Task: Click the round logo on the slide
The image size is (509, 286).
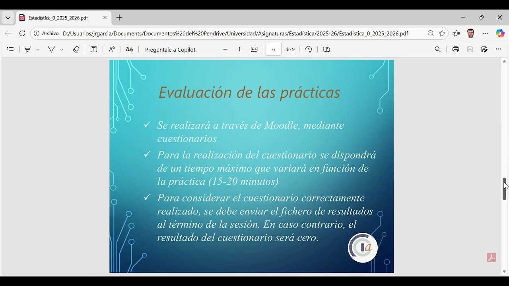Action: click(363, 248)
